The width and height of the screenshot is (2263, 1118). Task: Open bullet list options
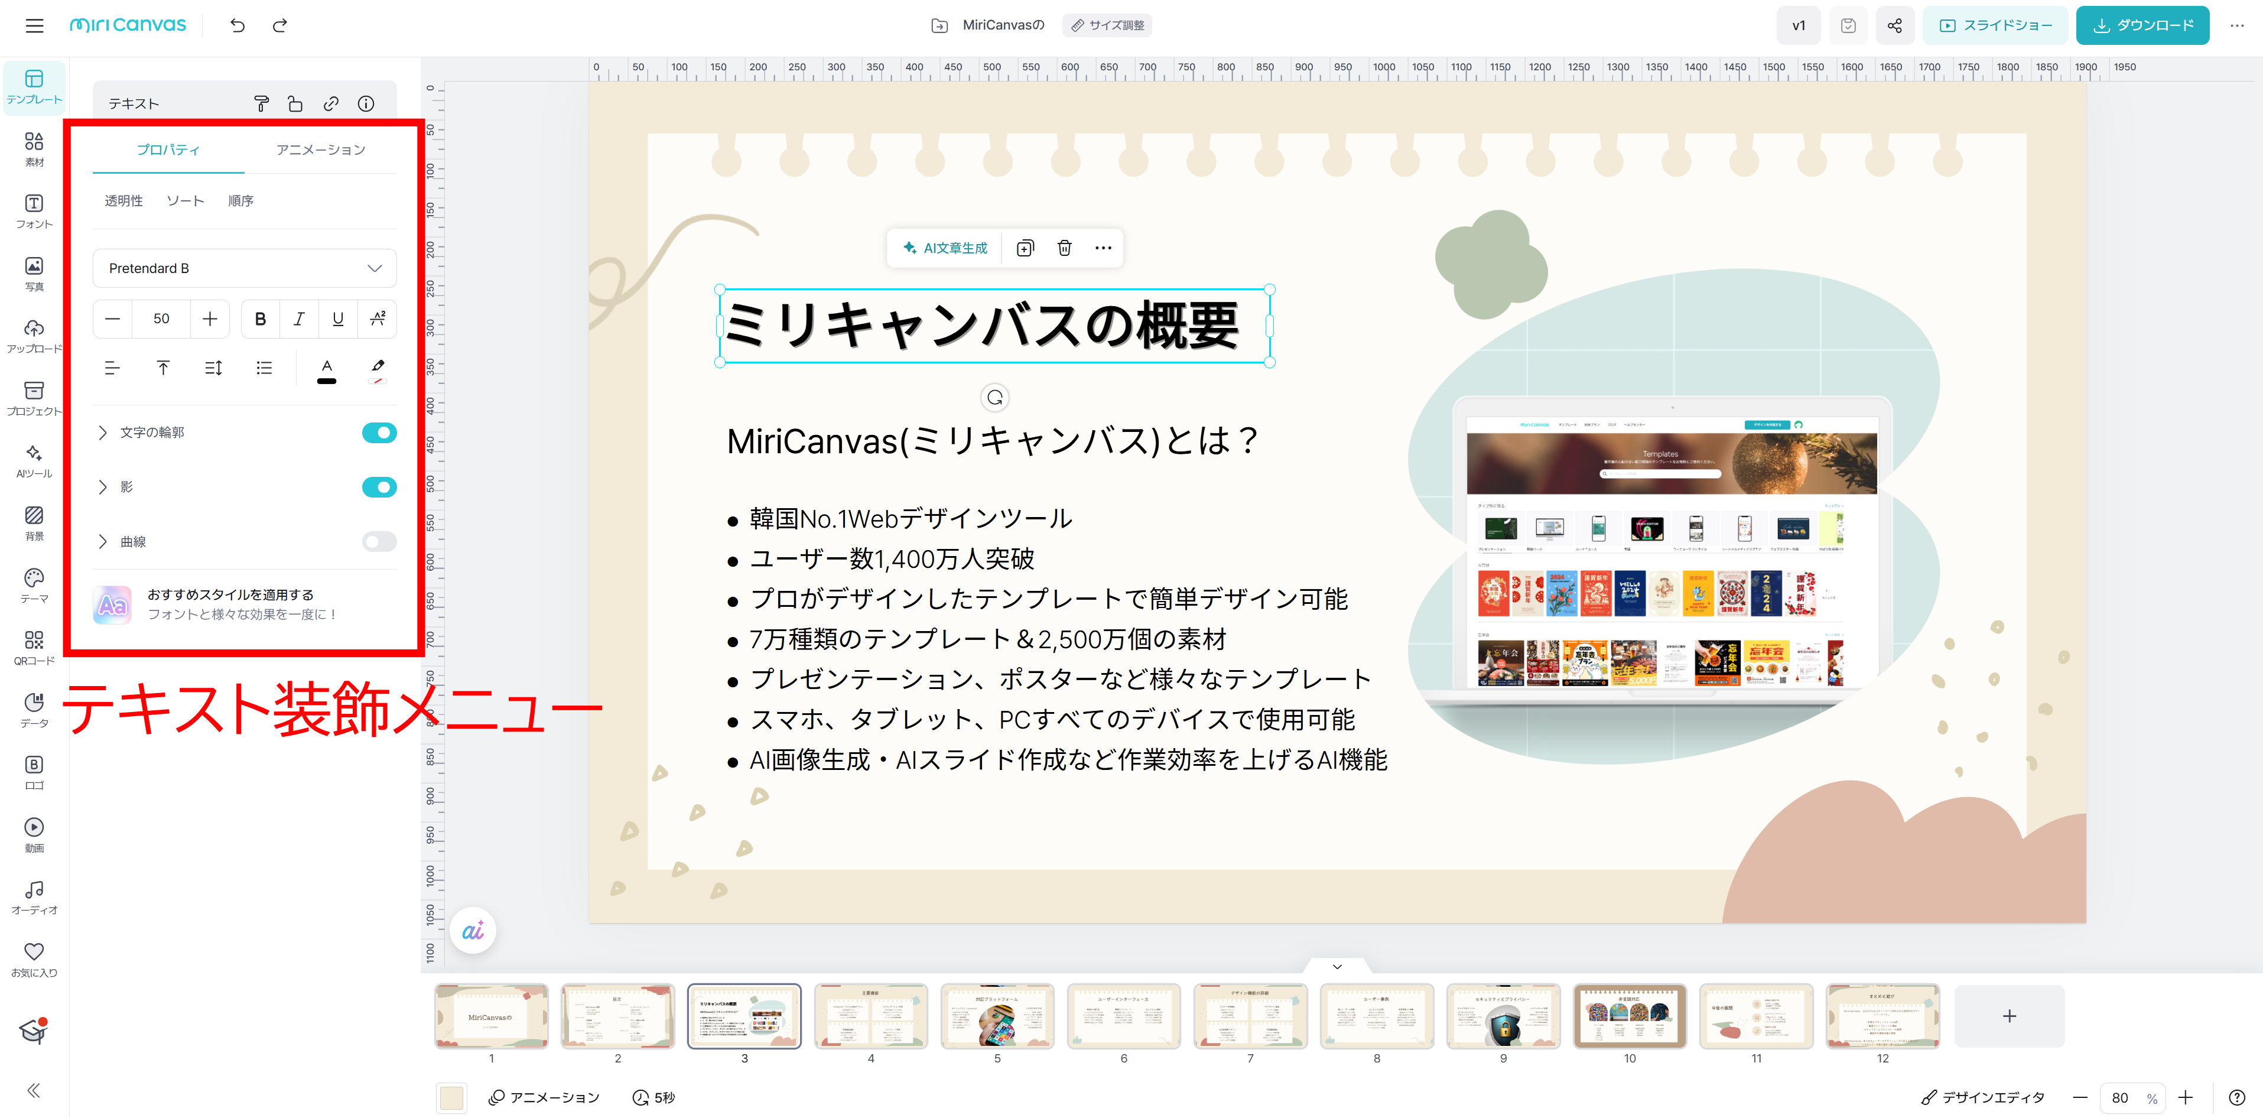(x=264, y=368)
